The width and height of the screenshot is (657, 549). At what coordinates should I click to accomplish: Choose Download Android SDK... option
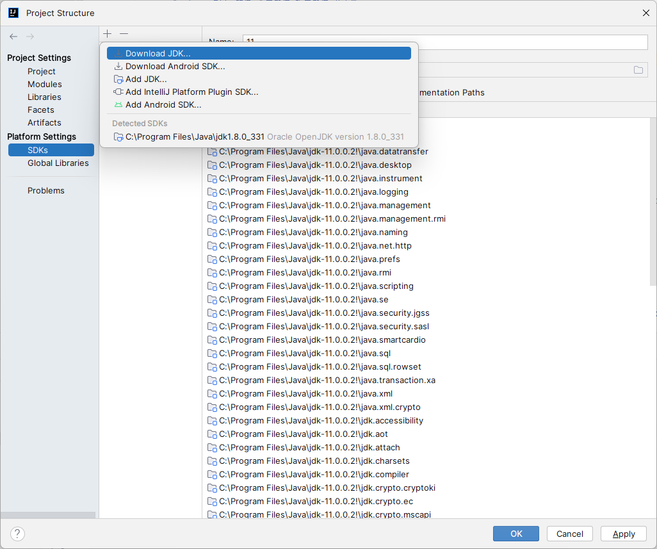pos(259,66)
